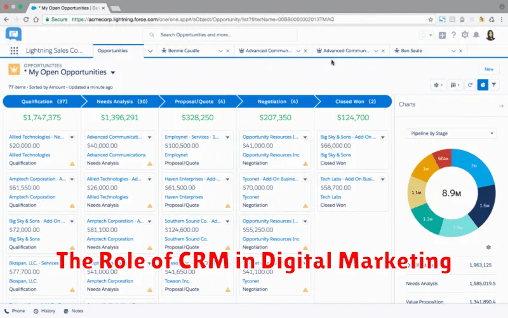This screenshot has width=508, height=318.
Task: Switch to the Ben Seale tab
Action: coord(411,51)
